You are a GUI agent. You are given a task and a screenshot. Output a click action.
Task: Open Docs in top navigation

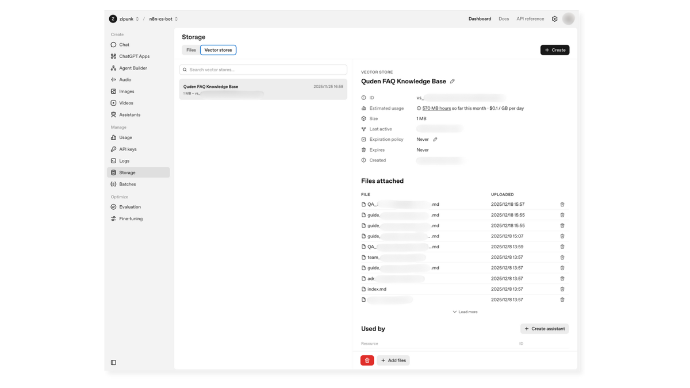click(x=504, y=19)
